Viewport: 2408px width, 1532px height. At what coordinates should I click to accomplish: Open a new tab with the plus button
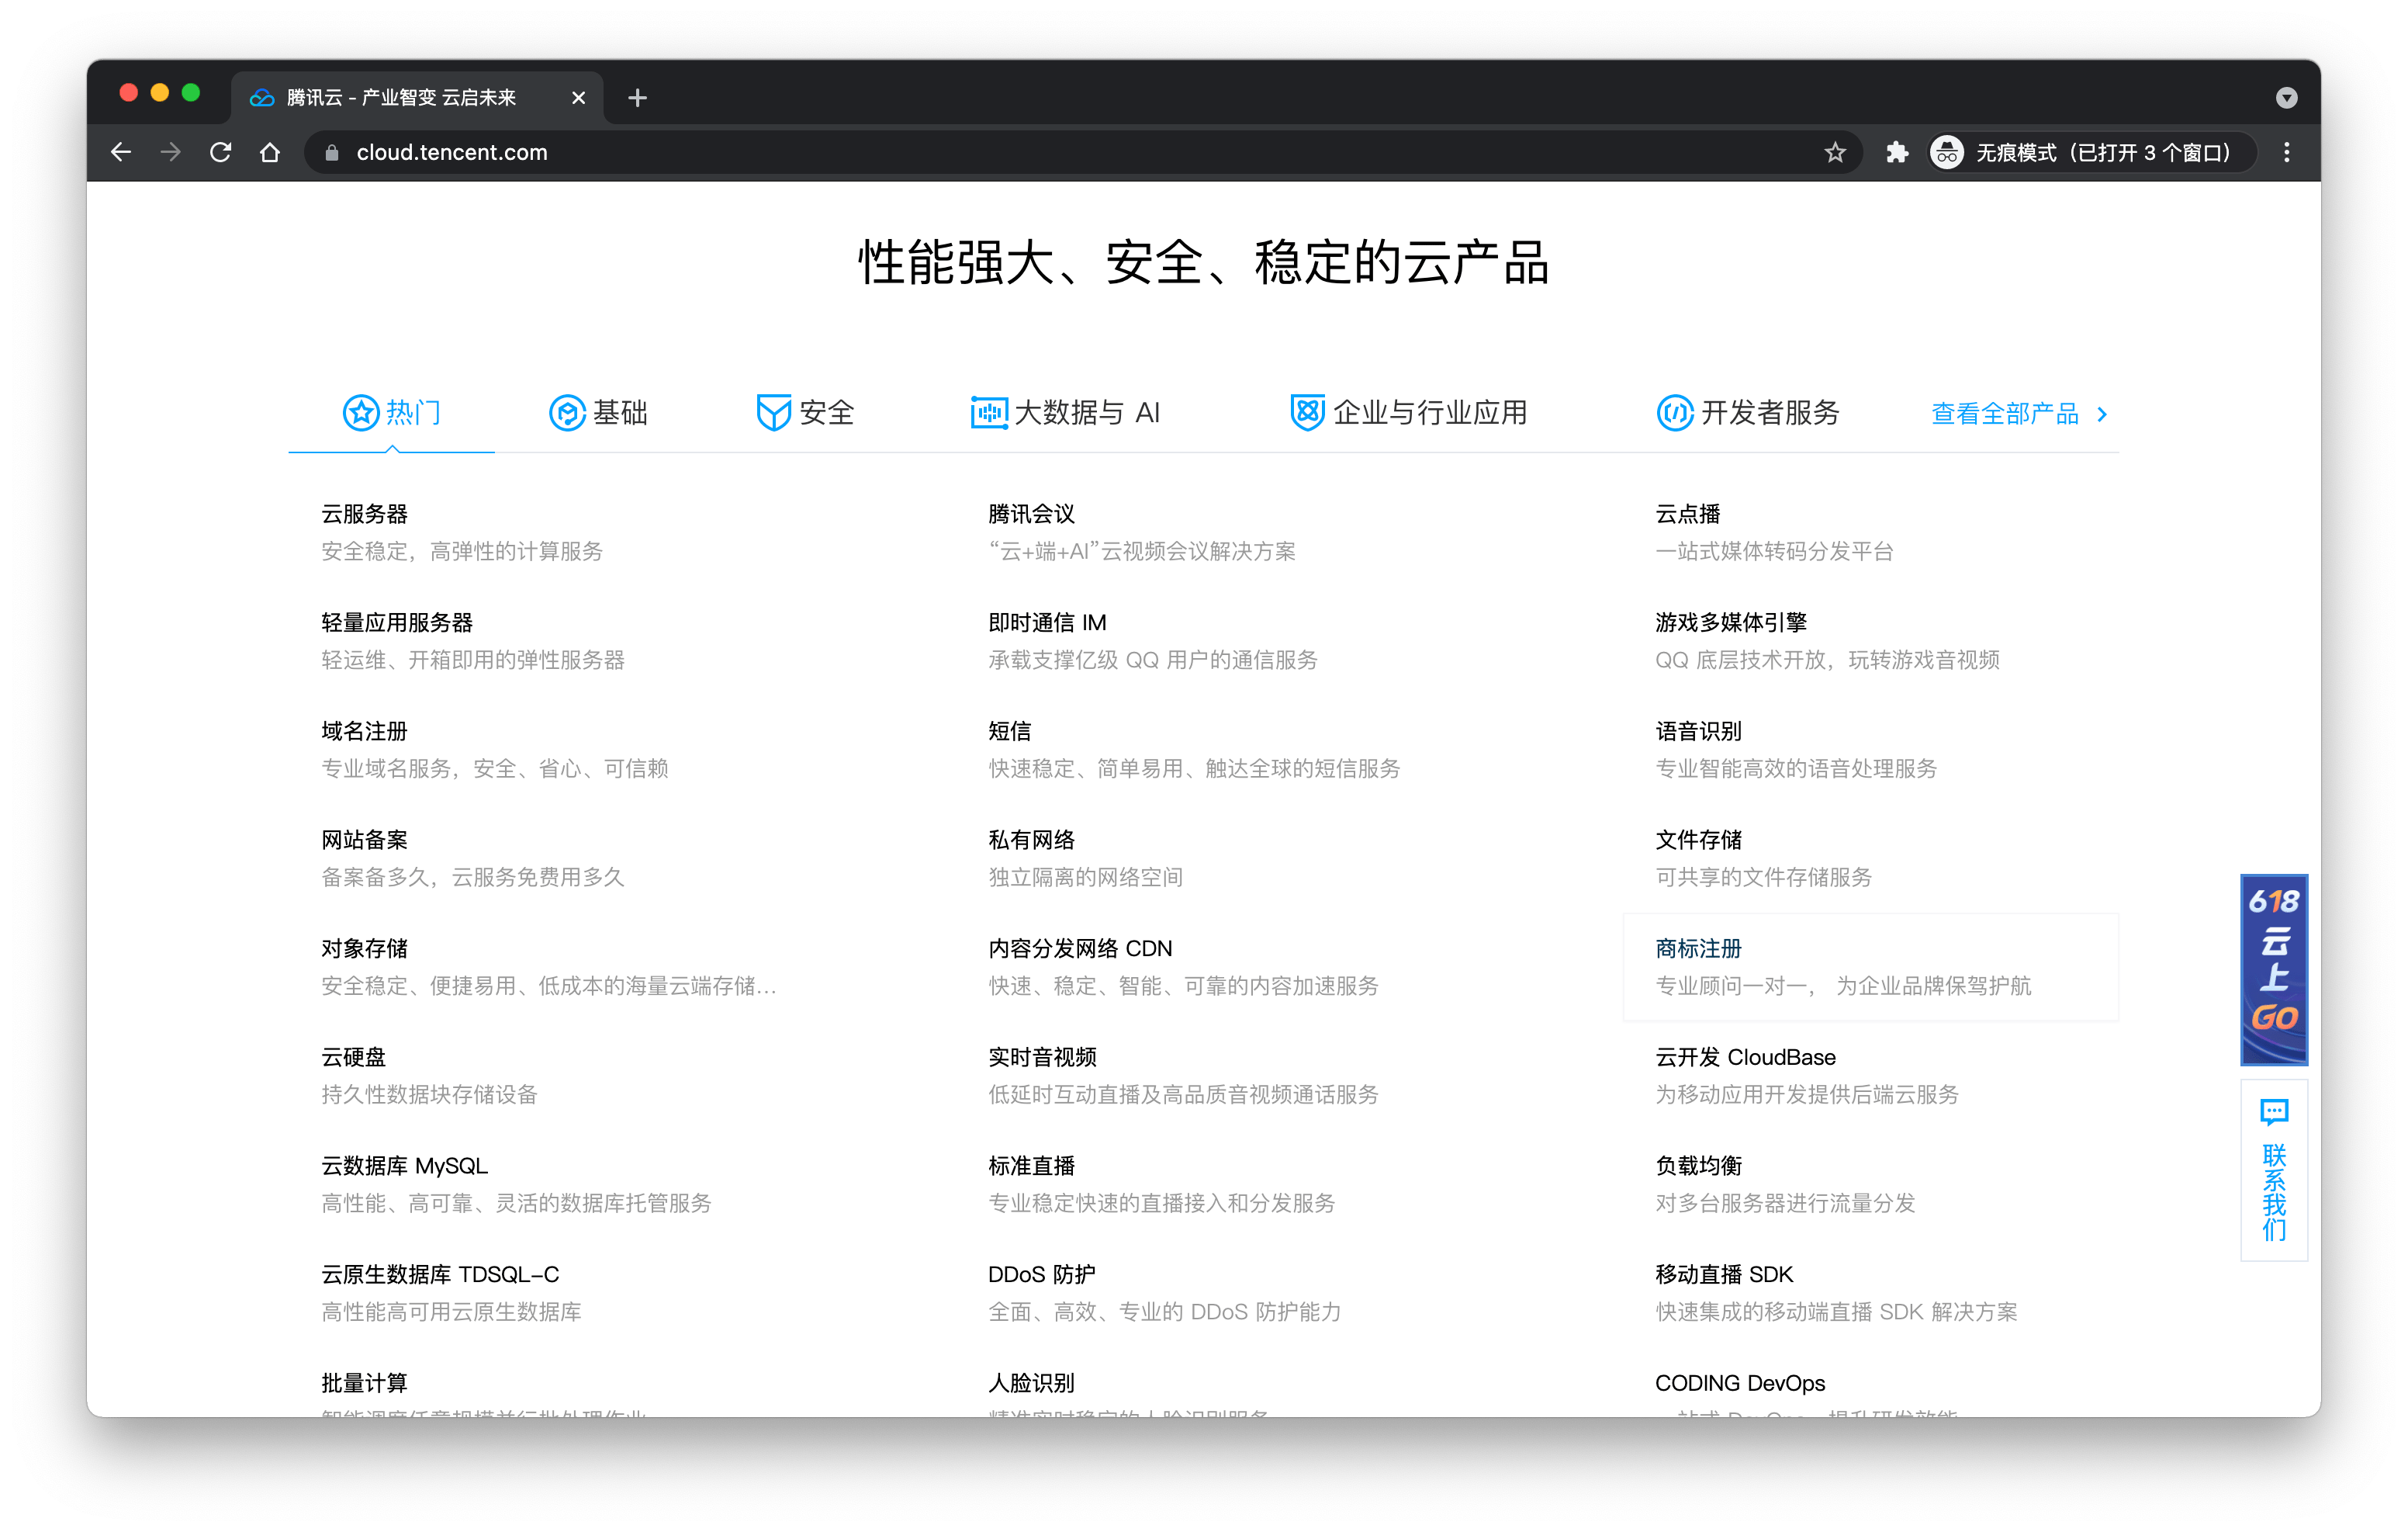637,97
